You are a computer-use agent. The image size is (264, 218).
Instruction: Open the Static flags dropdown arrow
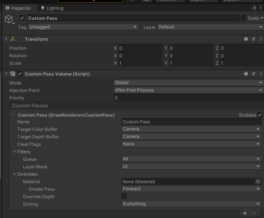click(x=262, y=18)
